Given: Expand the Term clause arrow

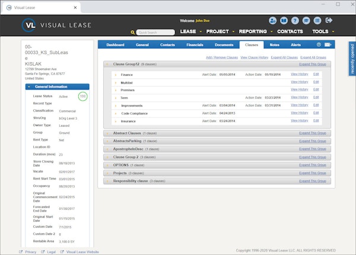Looking at the screenshot, I should 116,98.
